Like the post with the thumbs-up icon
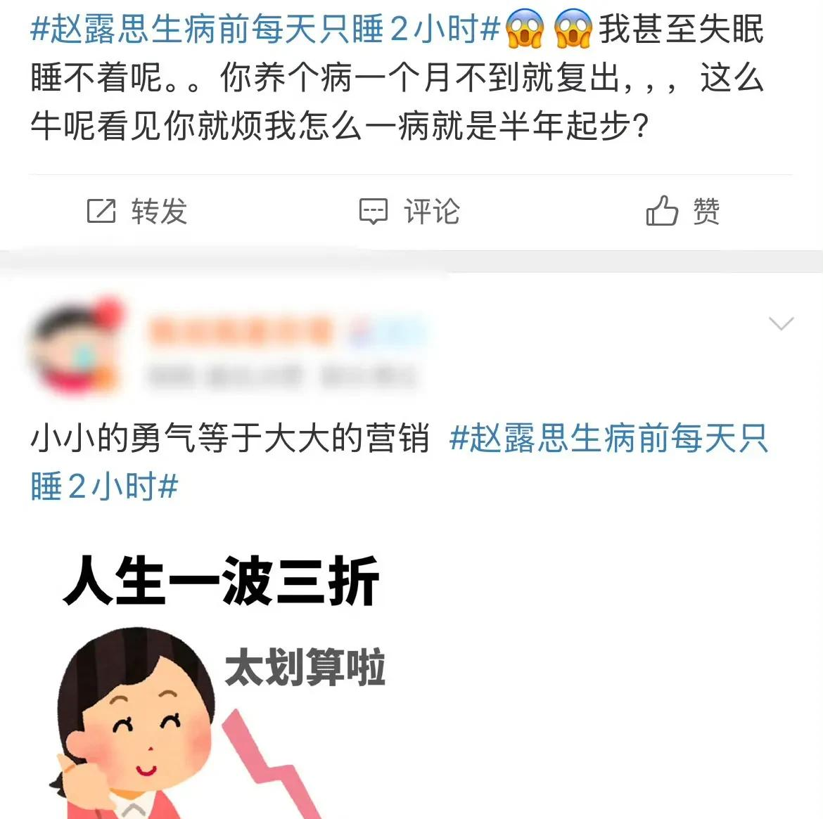Screen dimensions: 823x819 click(x=661, y=210)
